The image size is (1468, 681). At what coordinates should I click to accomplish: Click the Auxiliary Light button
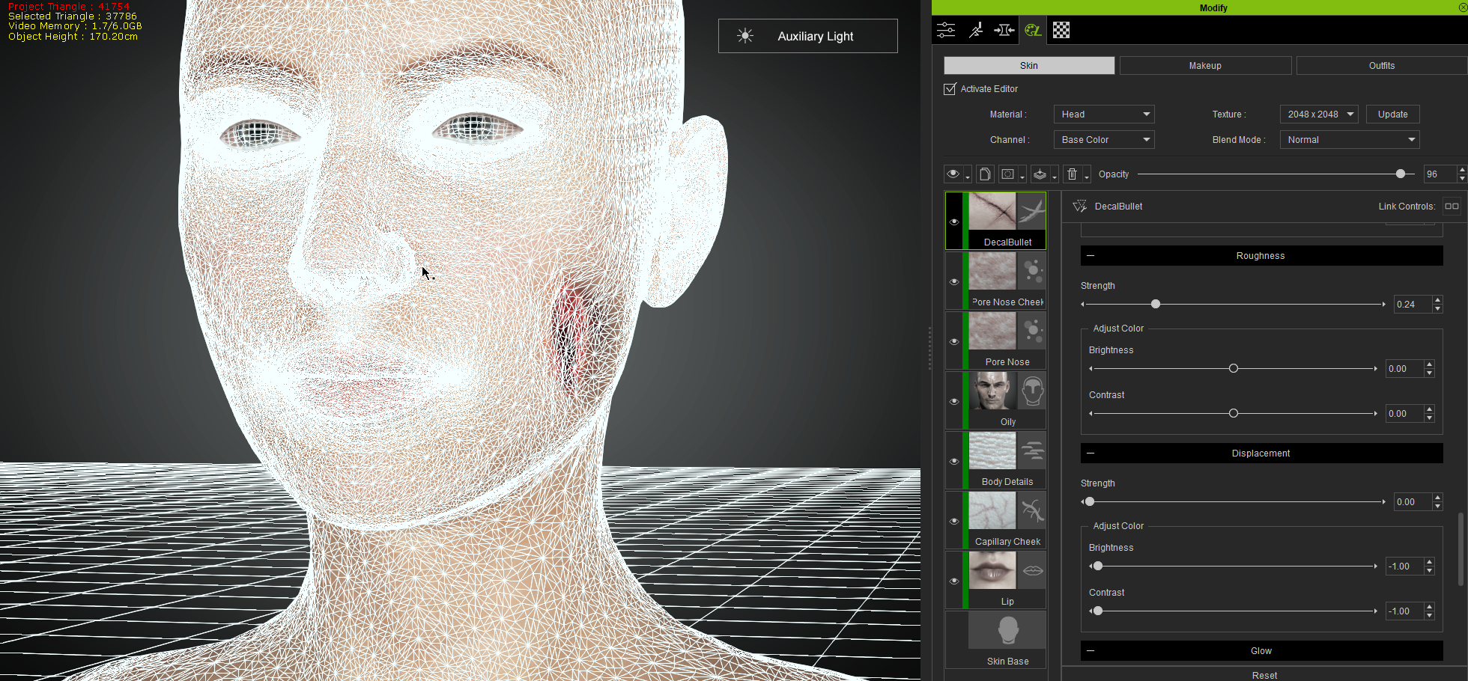pyautogui.click(x=807, y=36)
